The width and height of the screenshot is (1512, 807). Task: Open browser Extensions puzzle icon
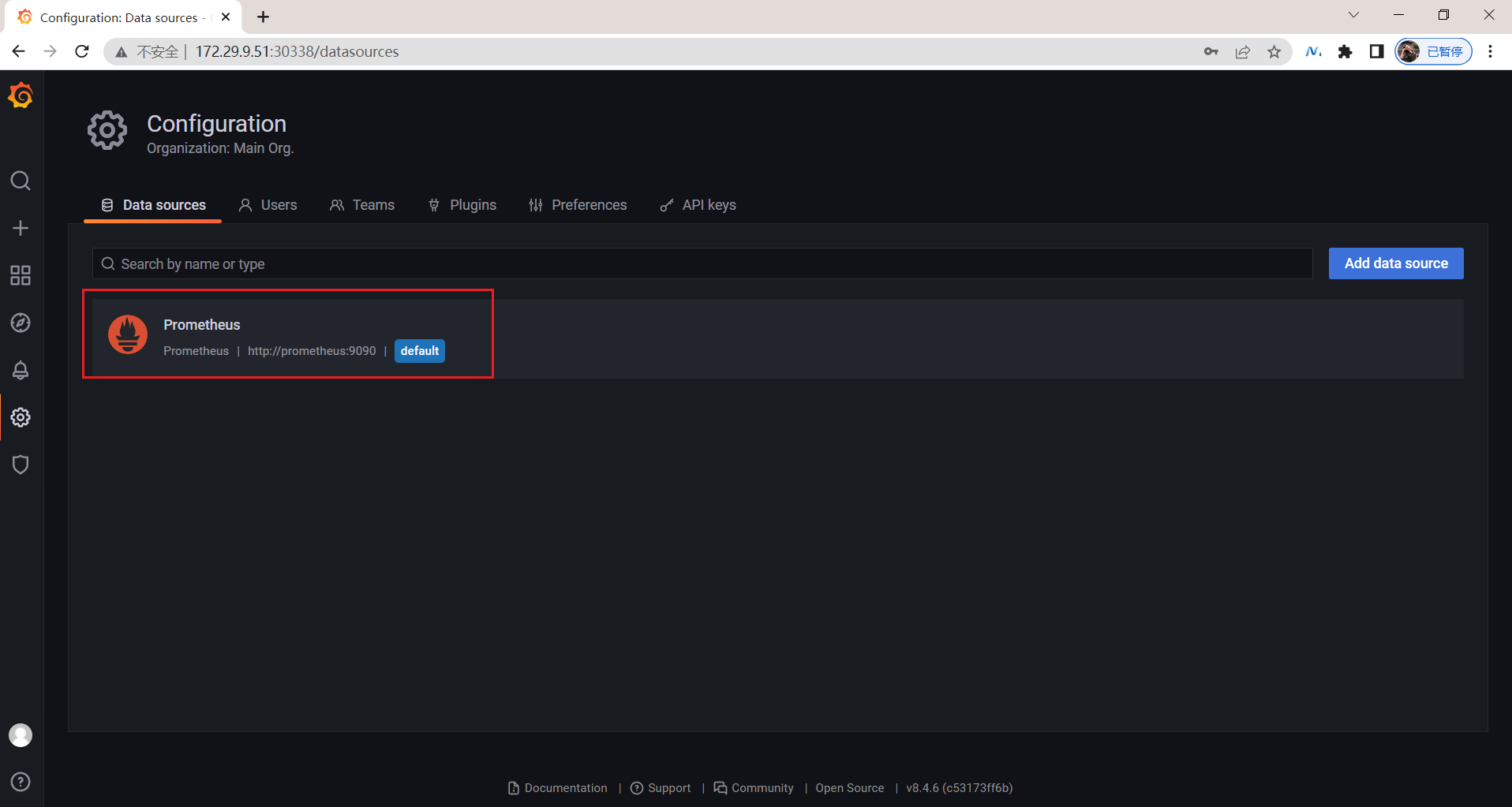pyautogui.click(x=1345, y=52)
